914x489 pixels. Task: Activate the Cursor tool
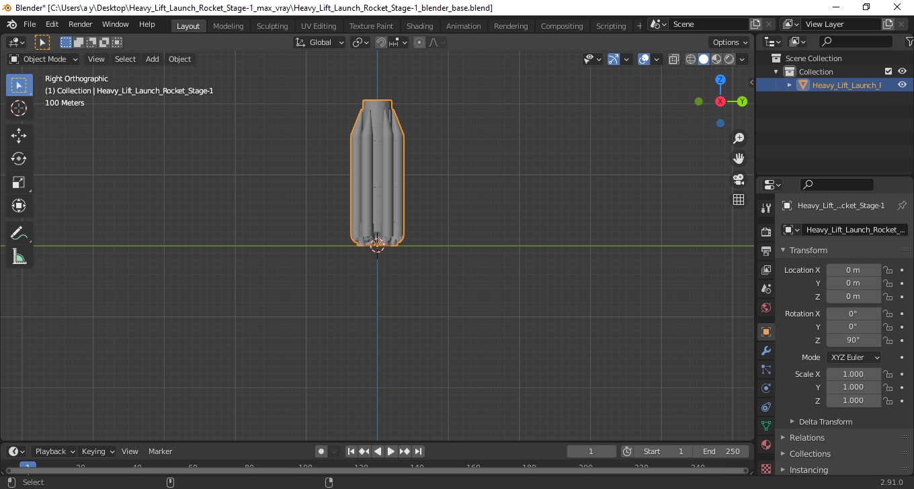[19, 108]
